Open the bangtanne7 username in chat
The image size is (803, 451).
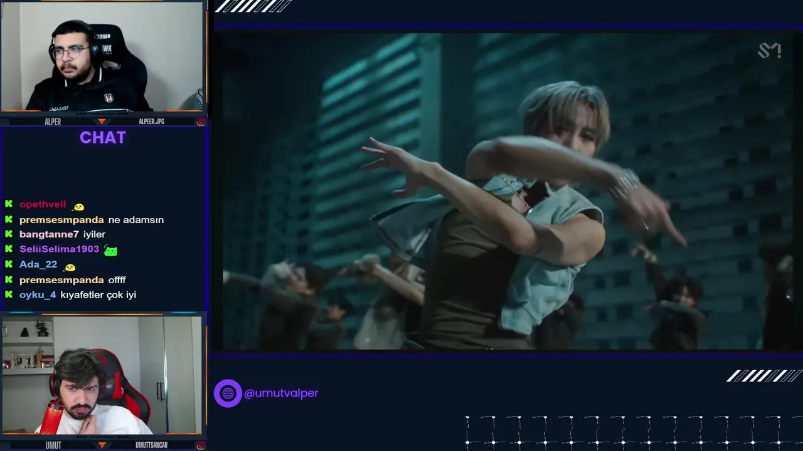coord(49,234)
